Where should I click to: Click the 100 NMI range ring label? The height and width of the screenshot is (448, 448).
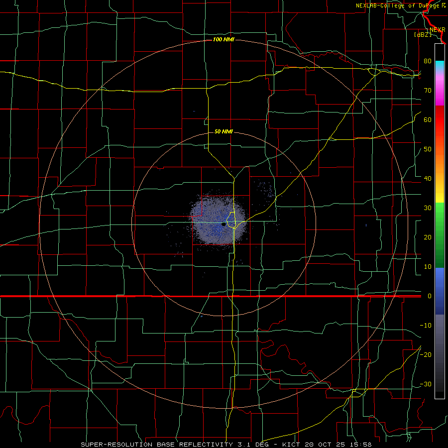pos(224,39)
